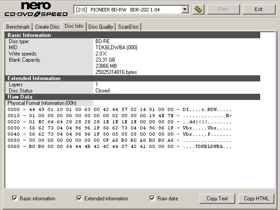
Task: Click the Nero CD-DVD Speed logo
Action: click(x=36, y=9)
